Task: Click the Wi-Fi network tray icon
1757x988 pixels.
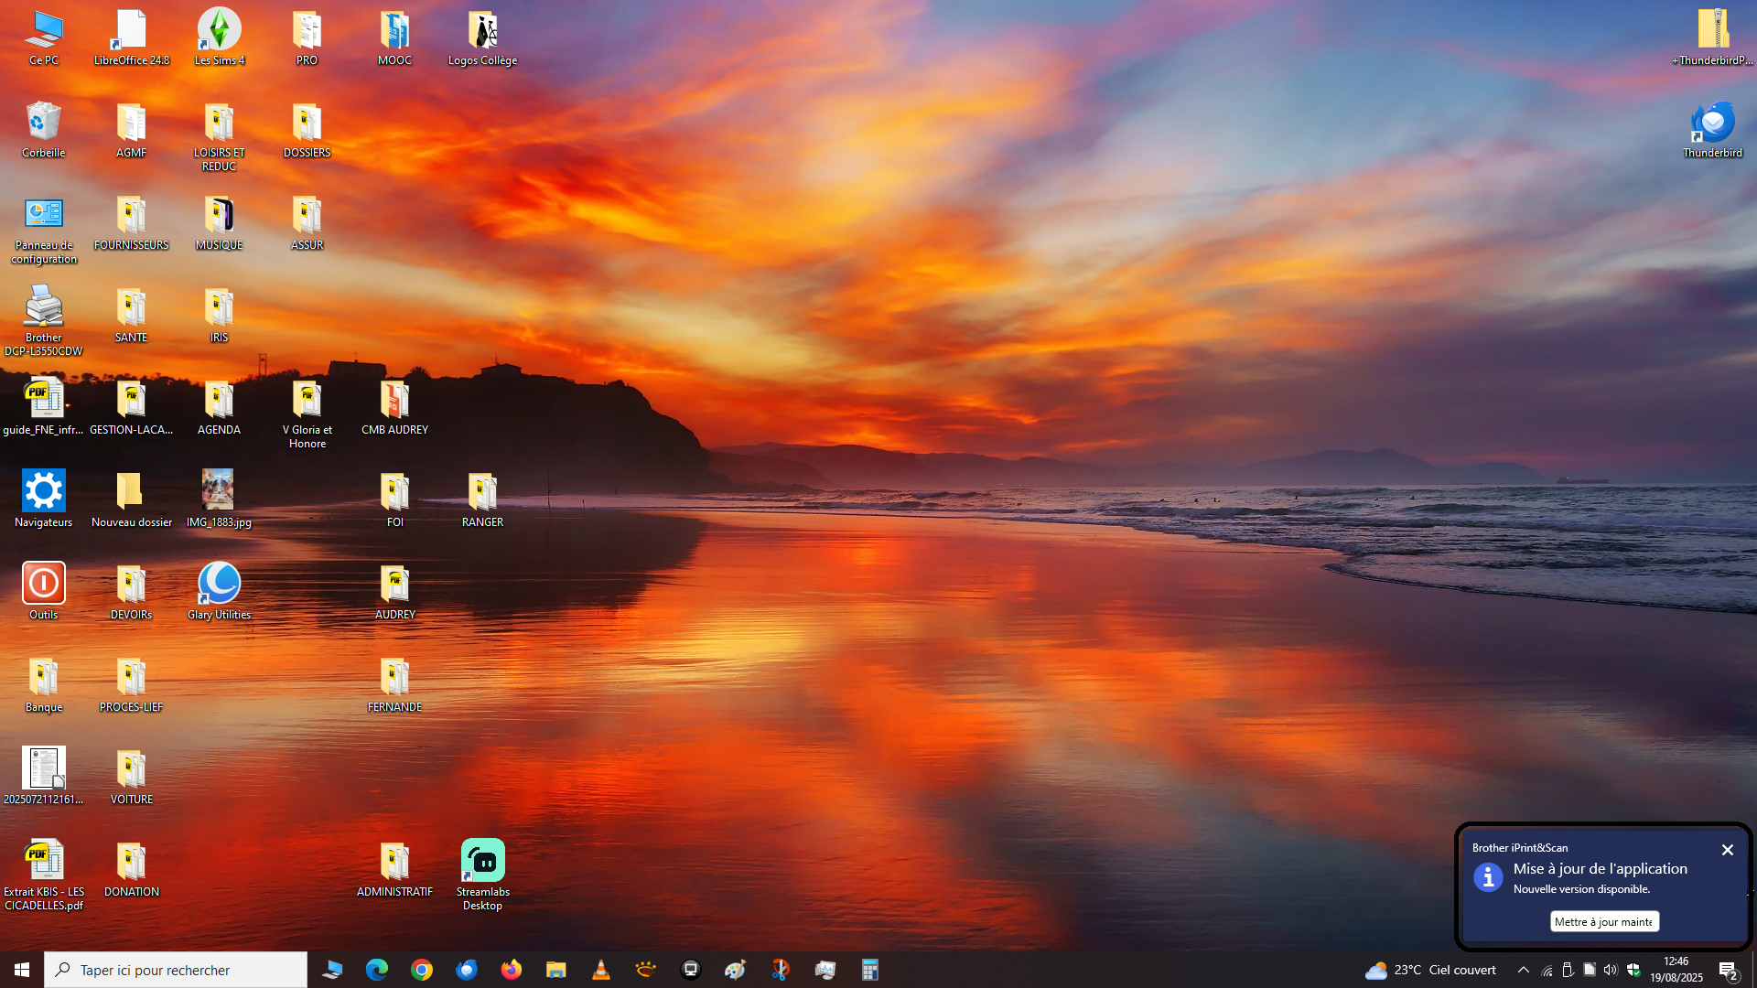Action: (1547, 970)
